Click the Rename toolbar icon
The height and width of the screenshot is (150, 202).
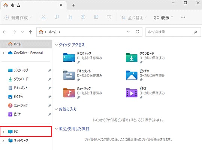click(x=83, y=17)
